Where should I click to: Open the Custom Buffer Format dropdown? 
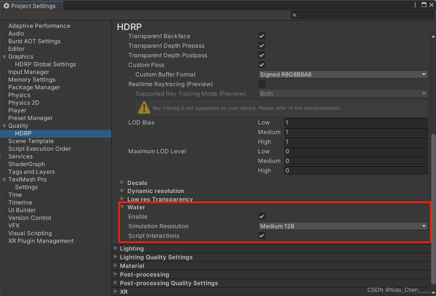point(343,74)
